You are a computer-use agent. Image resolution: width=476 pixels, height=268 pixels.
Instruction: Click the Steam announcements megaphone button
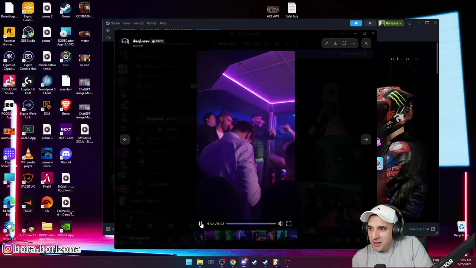pos(356,23)
